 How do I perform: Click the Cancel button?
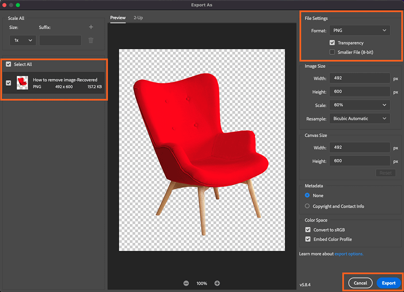coord(360,283)
